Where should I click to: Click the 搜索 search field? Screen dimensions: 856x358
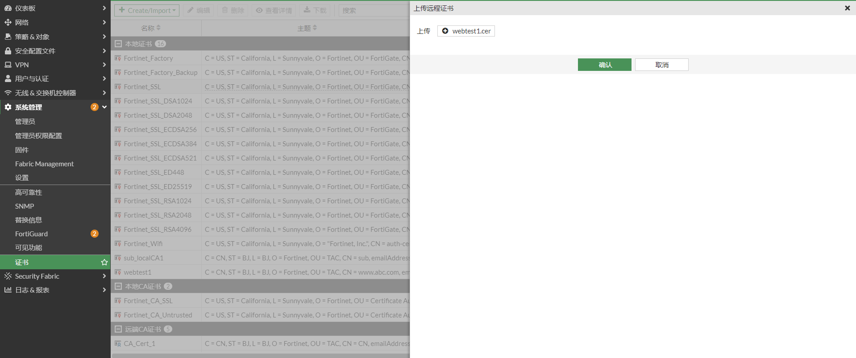(374, 10)
